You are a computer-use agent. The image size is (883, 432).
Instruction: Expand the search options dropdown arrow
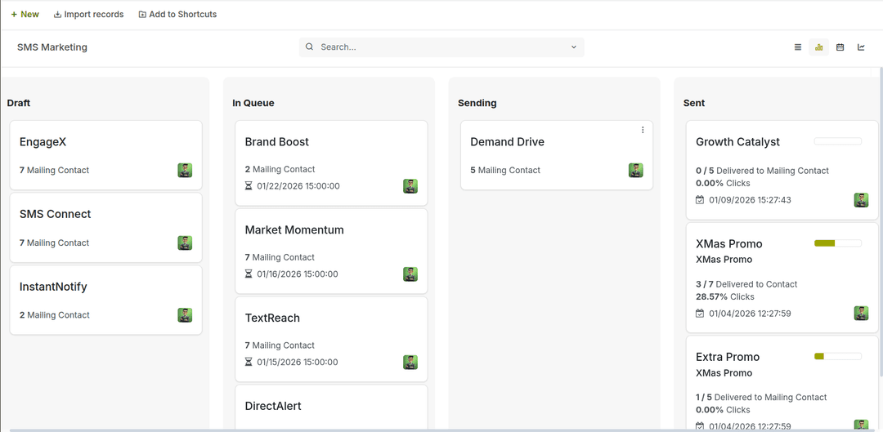point(574,47)
